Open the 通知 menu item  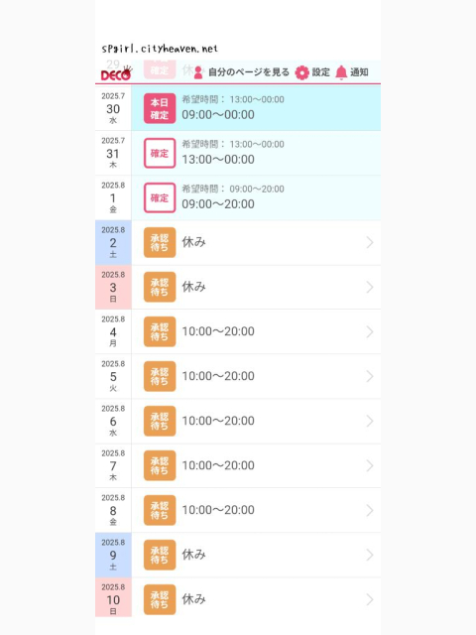tap(359, 72)
